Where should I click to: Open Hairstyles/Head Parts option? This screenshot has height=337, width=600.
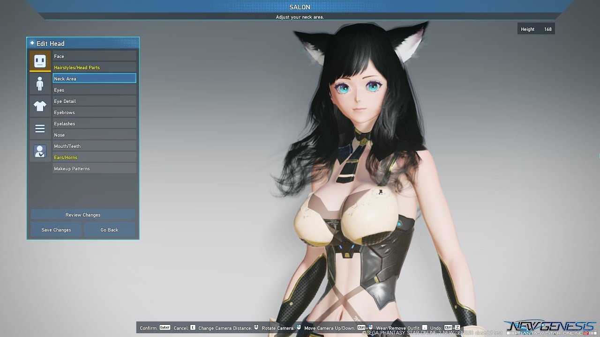coord(94,67)
